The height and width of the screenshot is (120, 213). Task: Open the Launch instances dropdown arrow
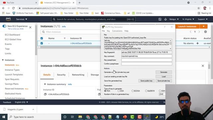tap(203, 26)
